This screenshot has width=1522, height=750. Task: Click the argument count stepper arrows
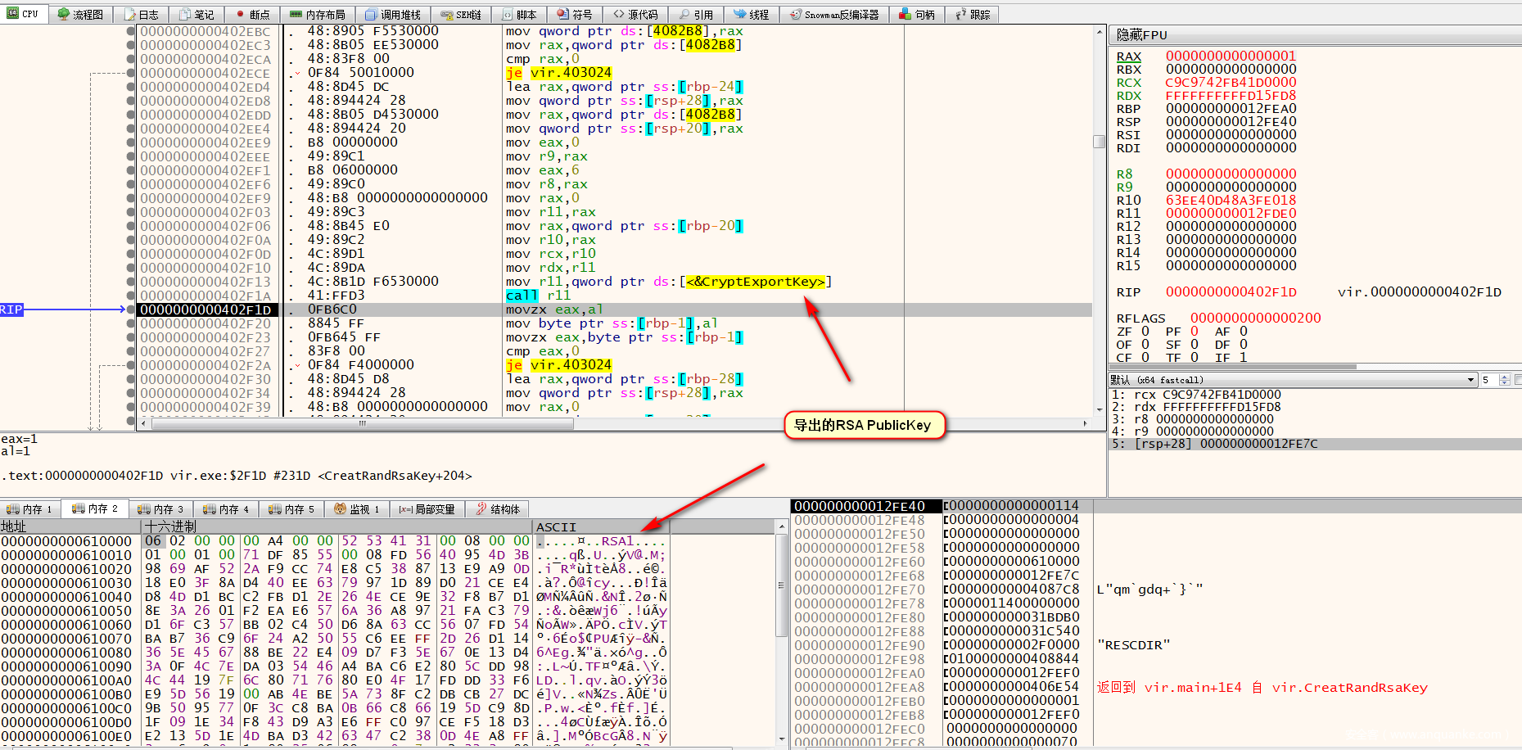coord(1504,380)
